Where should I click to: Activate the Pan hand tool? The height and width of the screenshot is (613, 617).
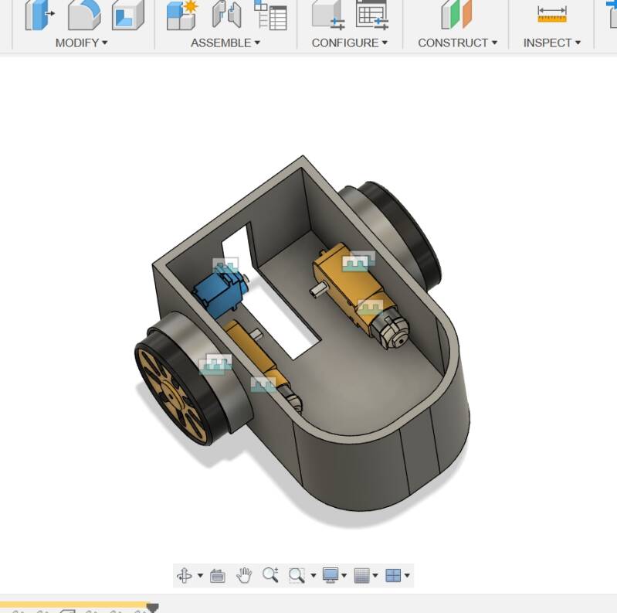(x=244, y=575)
